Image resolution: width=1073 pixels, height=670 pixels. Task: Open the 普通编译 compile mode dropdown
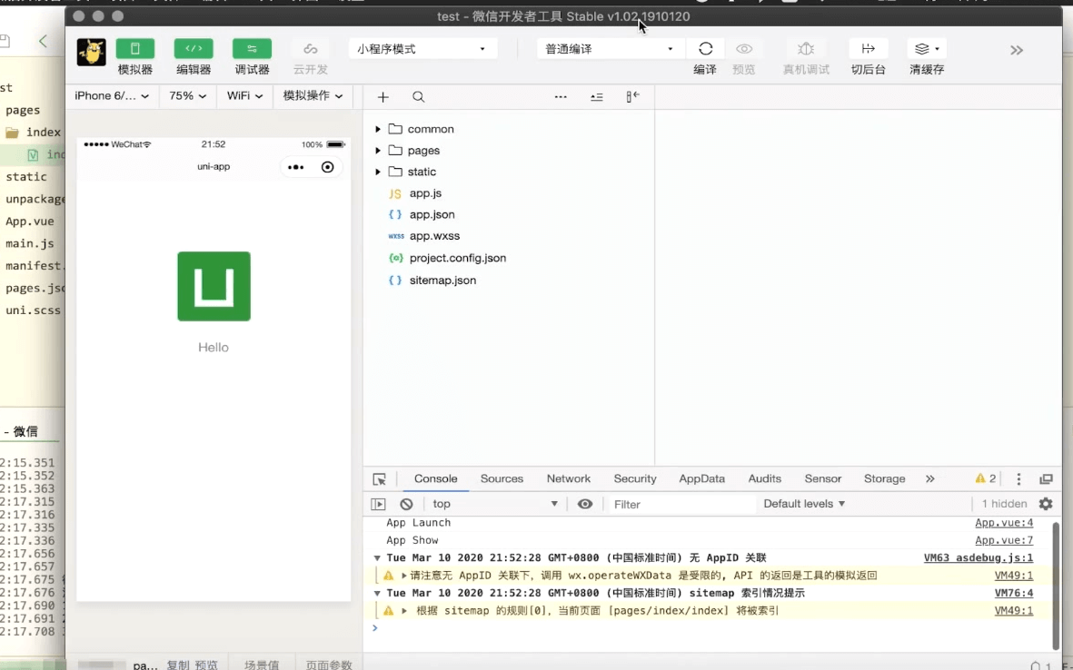(611, 48)
